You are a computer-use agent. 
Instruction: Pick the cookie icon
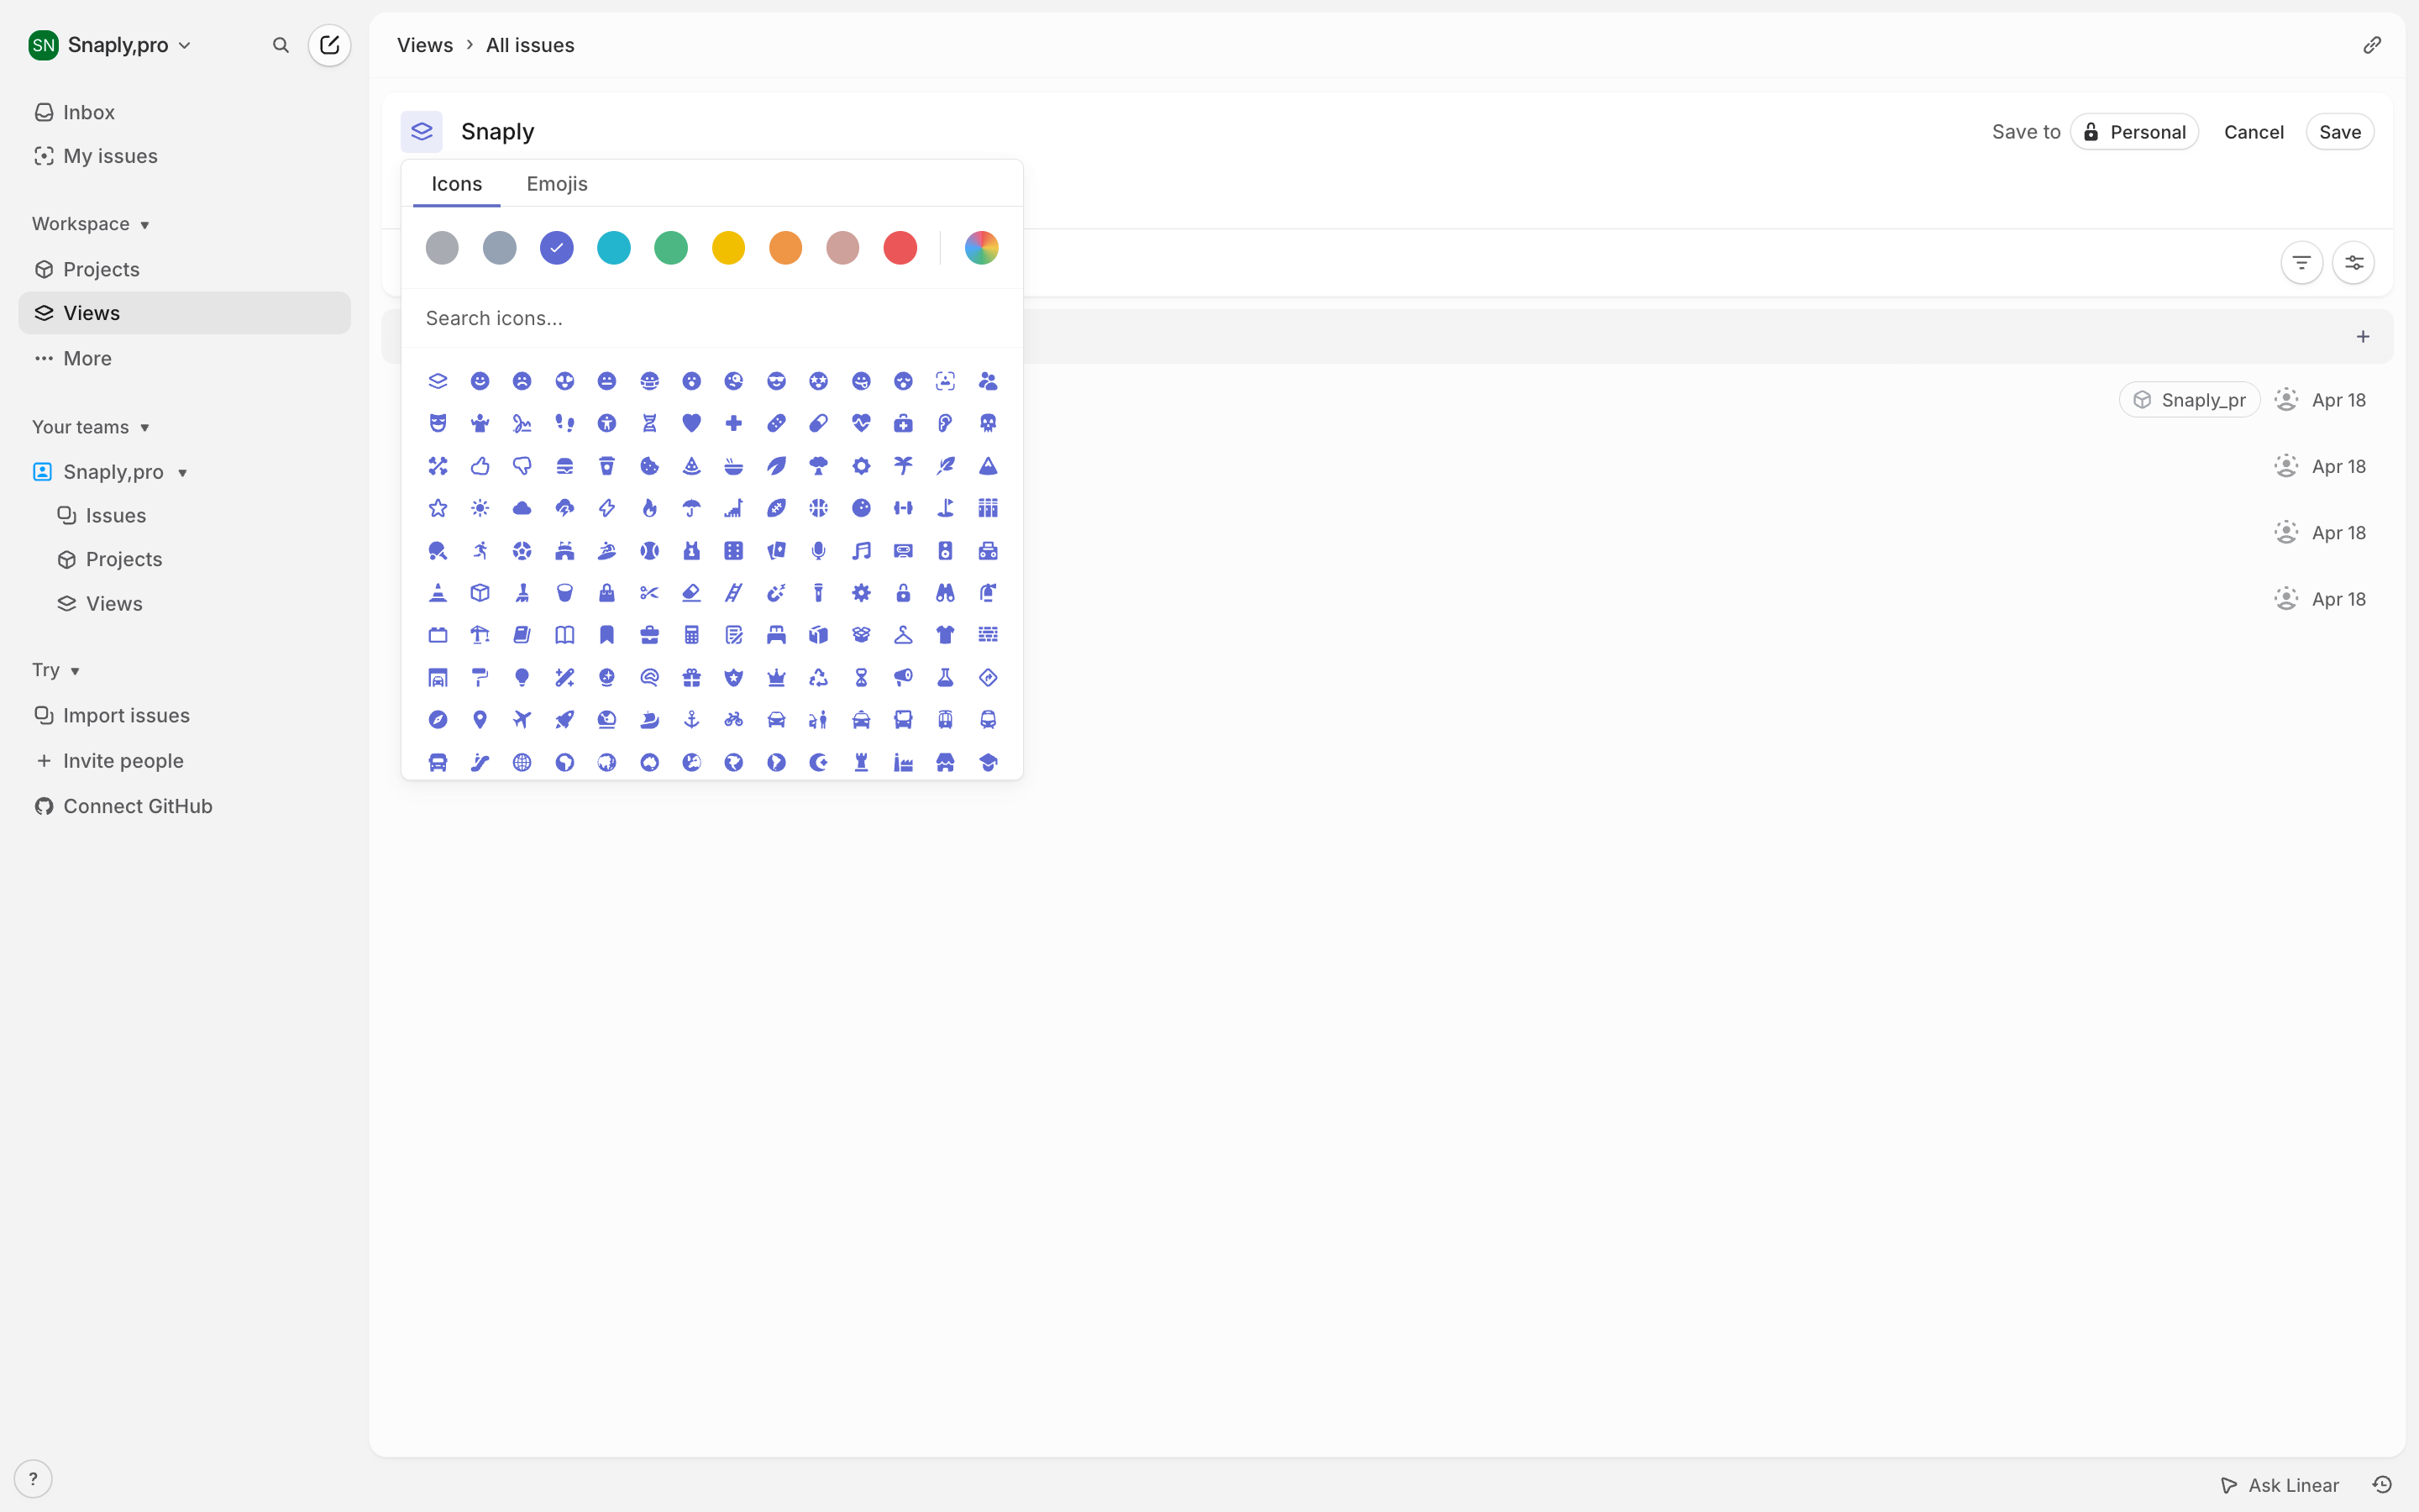[x=650, y=466]
